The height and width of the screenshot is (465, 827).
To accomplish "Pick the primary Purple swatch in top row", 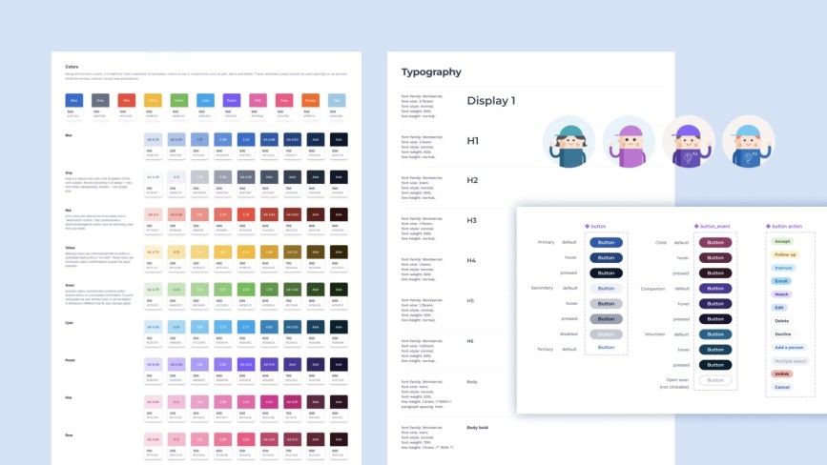I will point(232,99).
